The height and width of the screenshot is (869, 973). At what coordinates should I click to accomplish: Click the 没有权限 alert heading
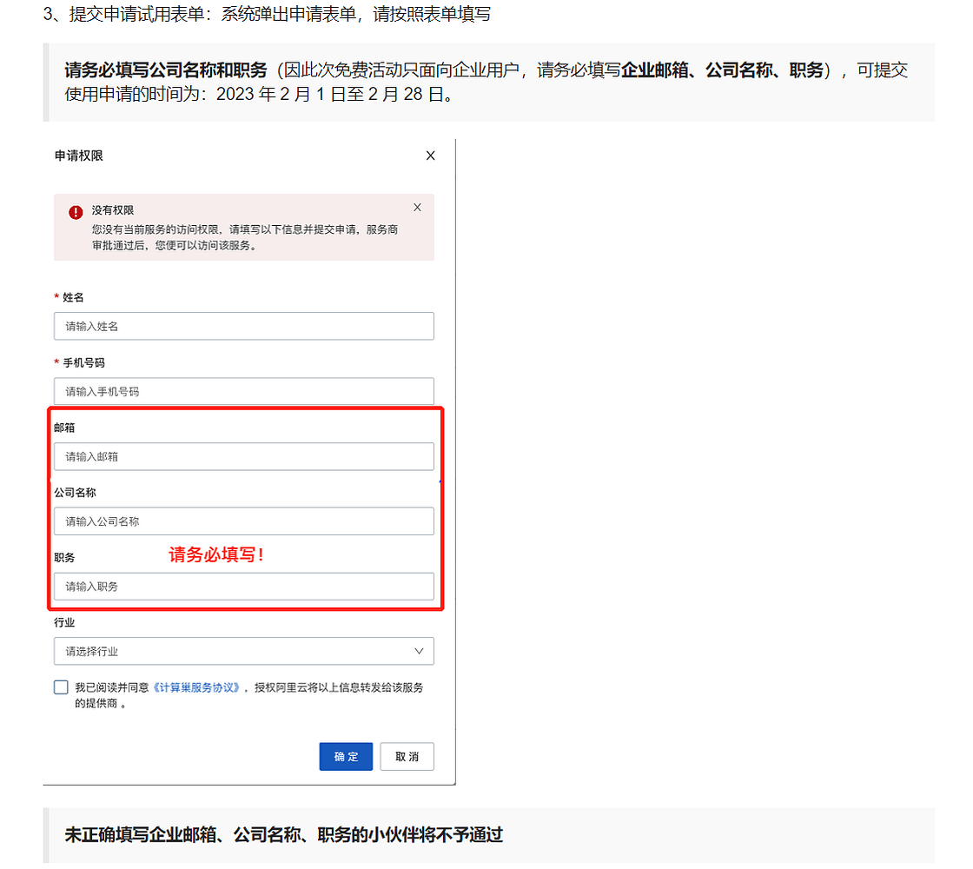pyautogui.click(x=113, y=210)
